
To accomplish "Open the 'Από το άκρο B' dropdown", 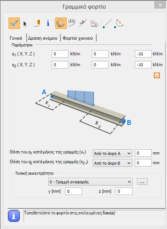I will pos(112,163).
